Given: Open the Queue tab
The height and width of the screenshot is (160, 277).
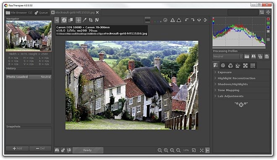Looking at the screenshot, I should pyautogui.click(x=41, y=13).
